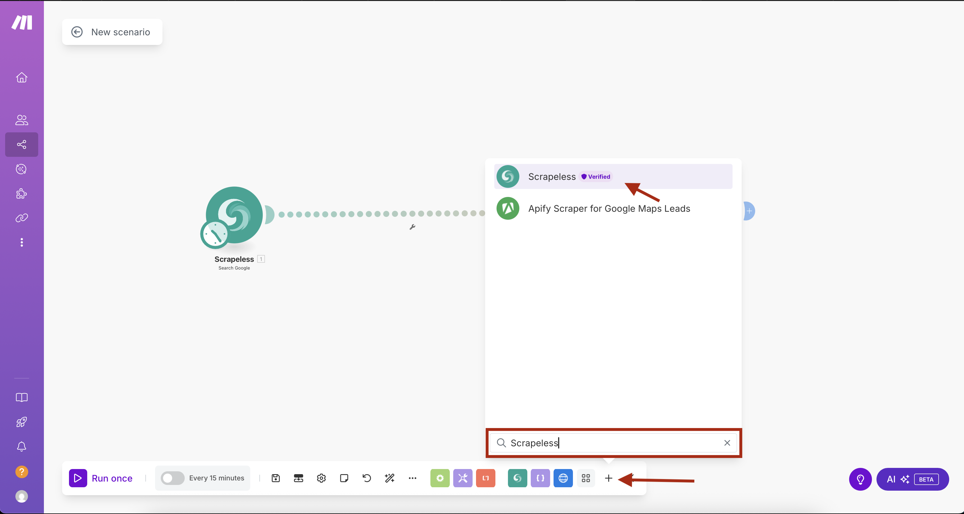Select JSON braces favorite icon
The image size is (964, 514).
coord(540,478)
